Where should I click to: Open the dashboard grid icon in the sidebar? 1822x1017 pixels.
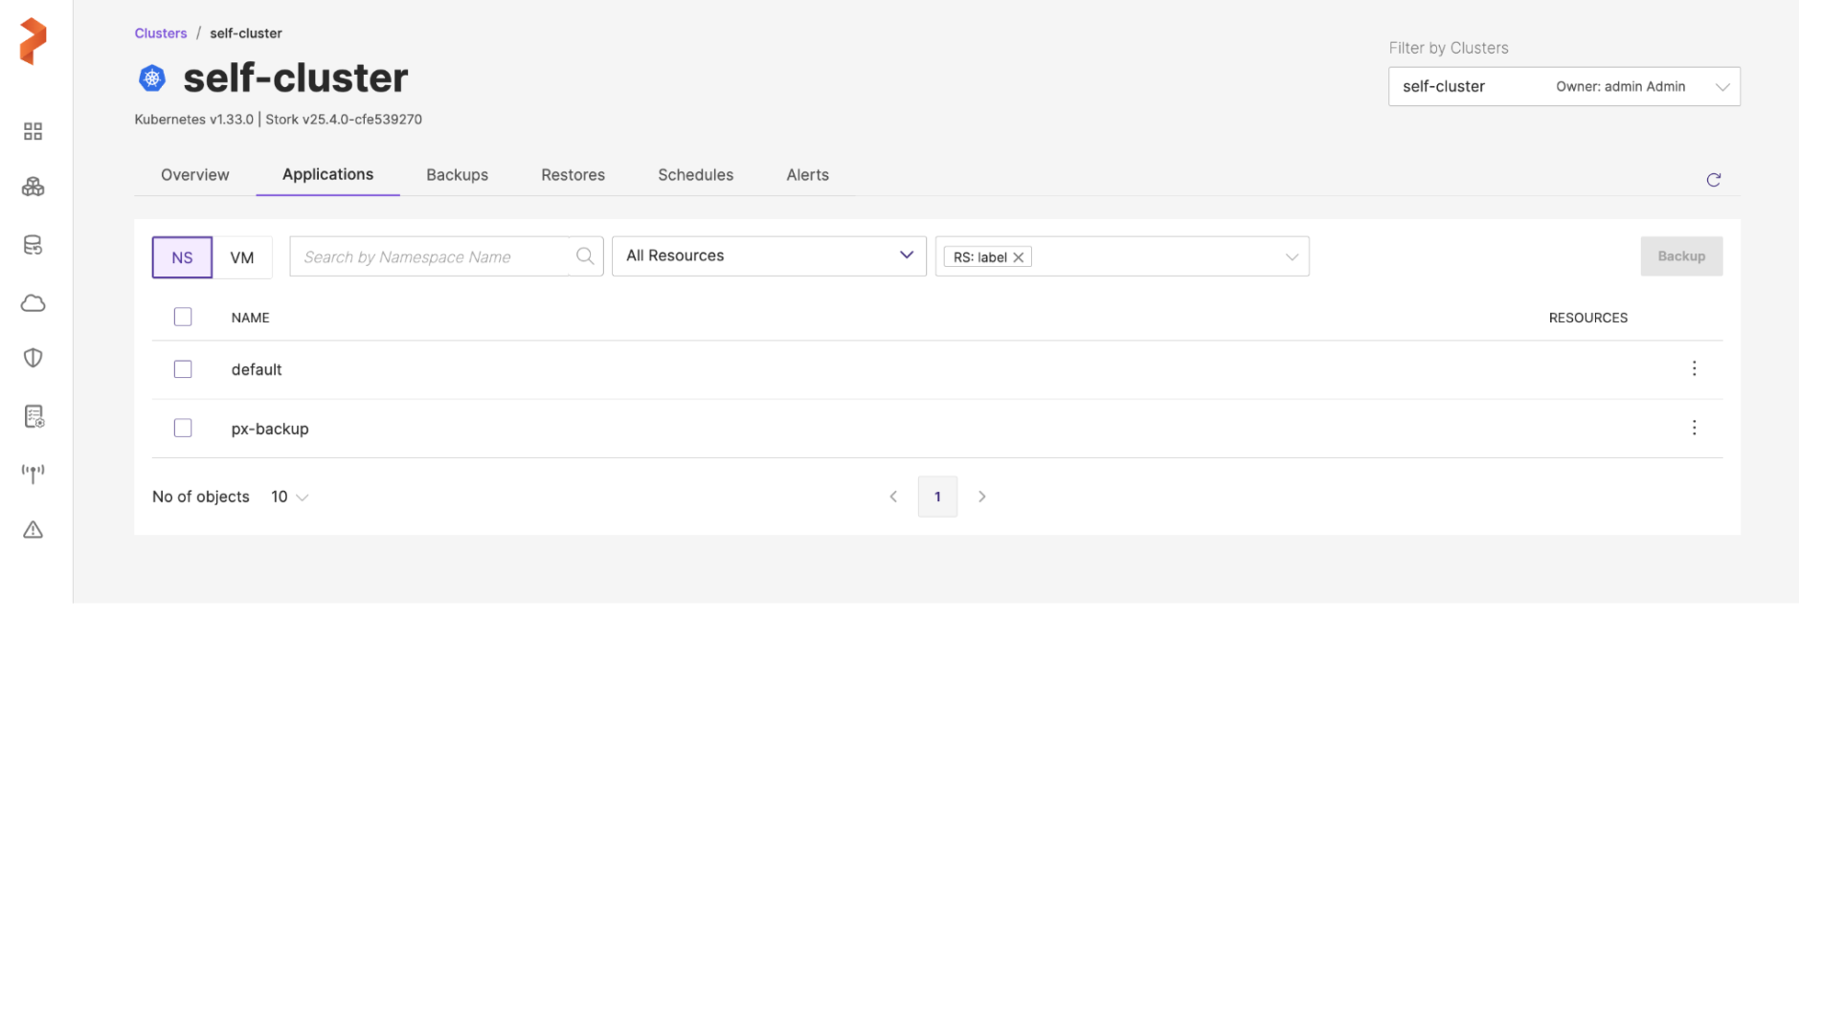pyautogui.click(x=33, y=132)
